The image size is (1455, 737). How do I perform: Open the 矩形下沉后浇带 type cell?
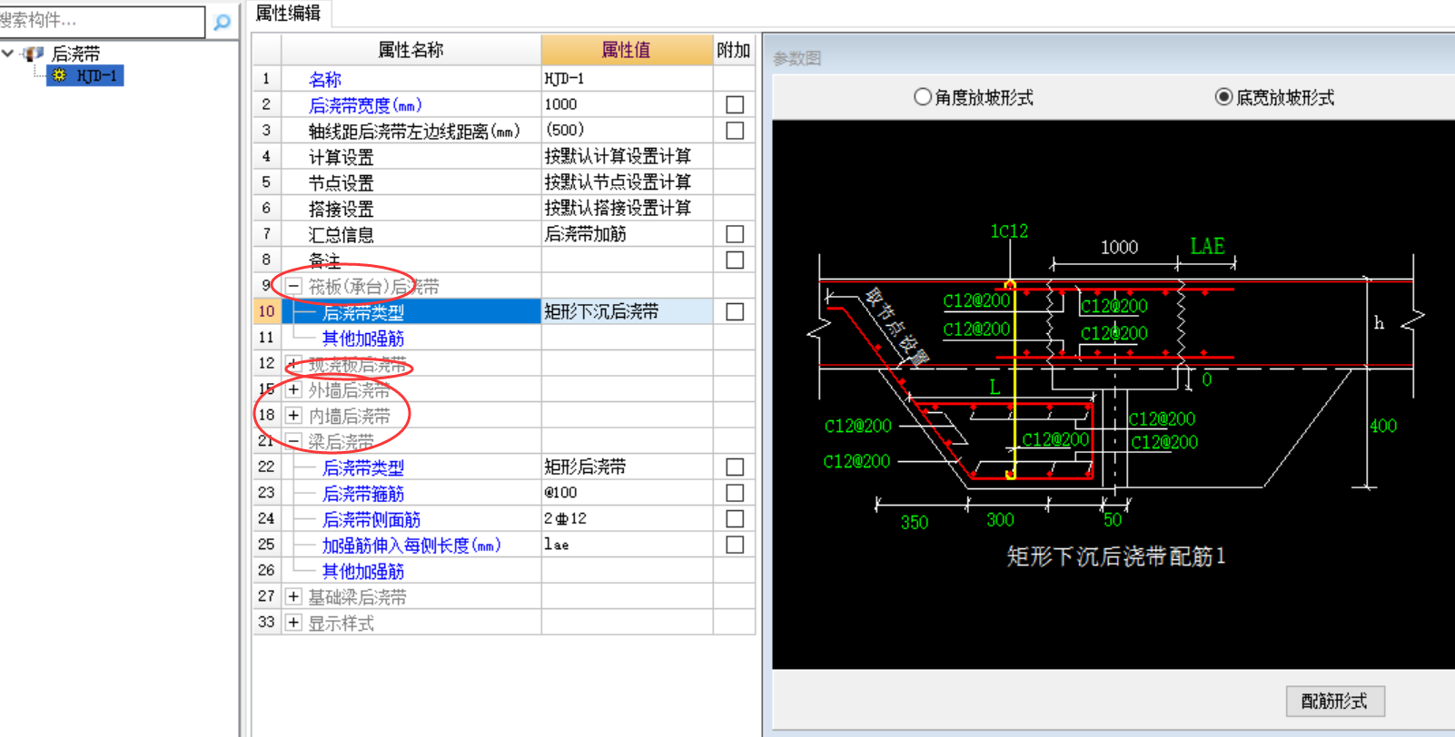627,311
